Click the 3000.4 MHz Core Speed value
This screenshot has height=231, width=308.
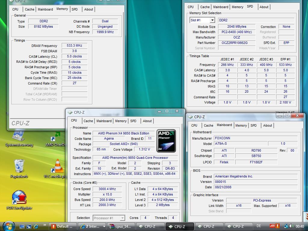pos(107,189)
